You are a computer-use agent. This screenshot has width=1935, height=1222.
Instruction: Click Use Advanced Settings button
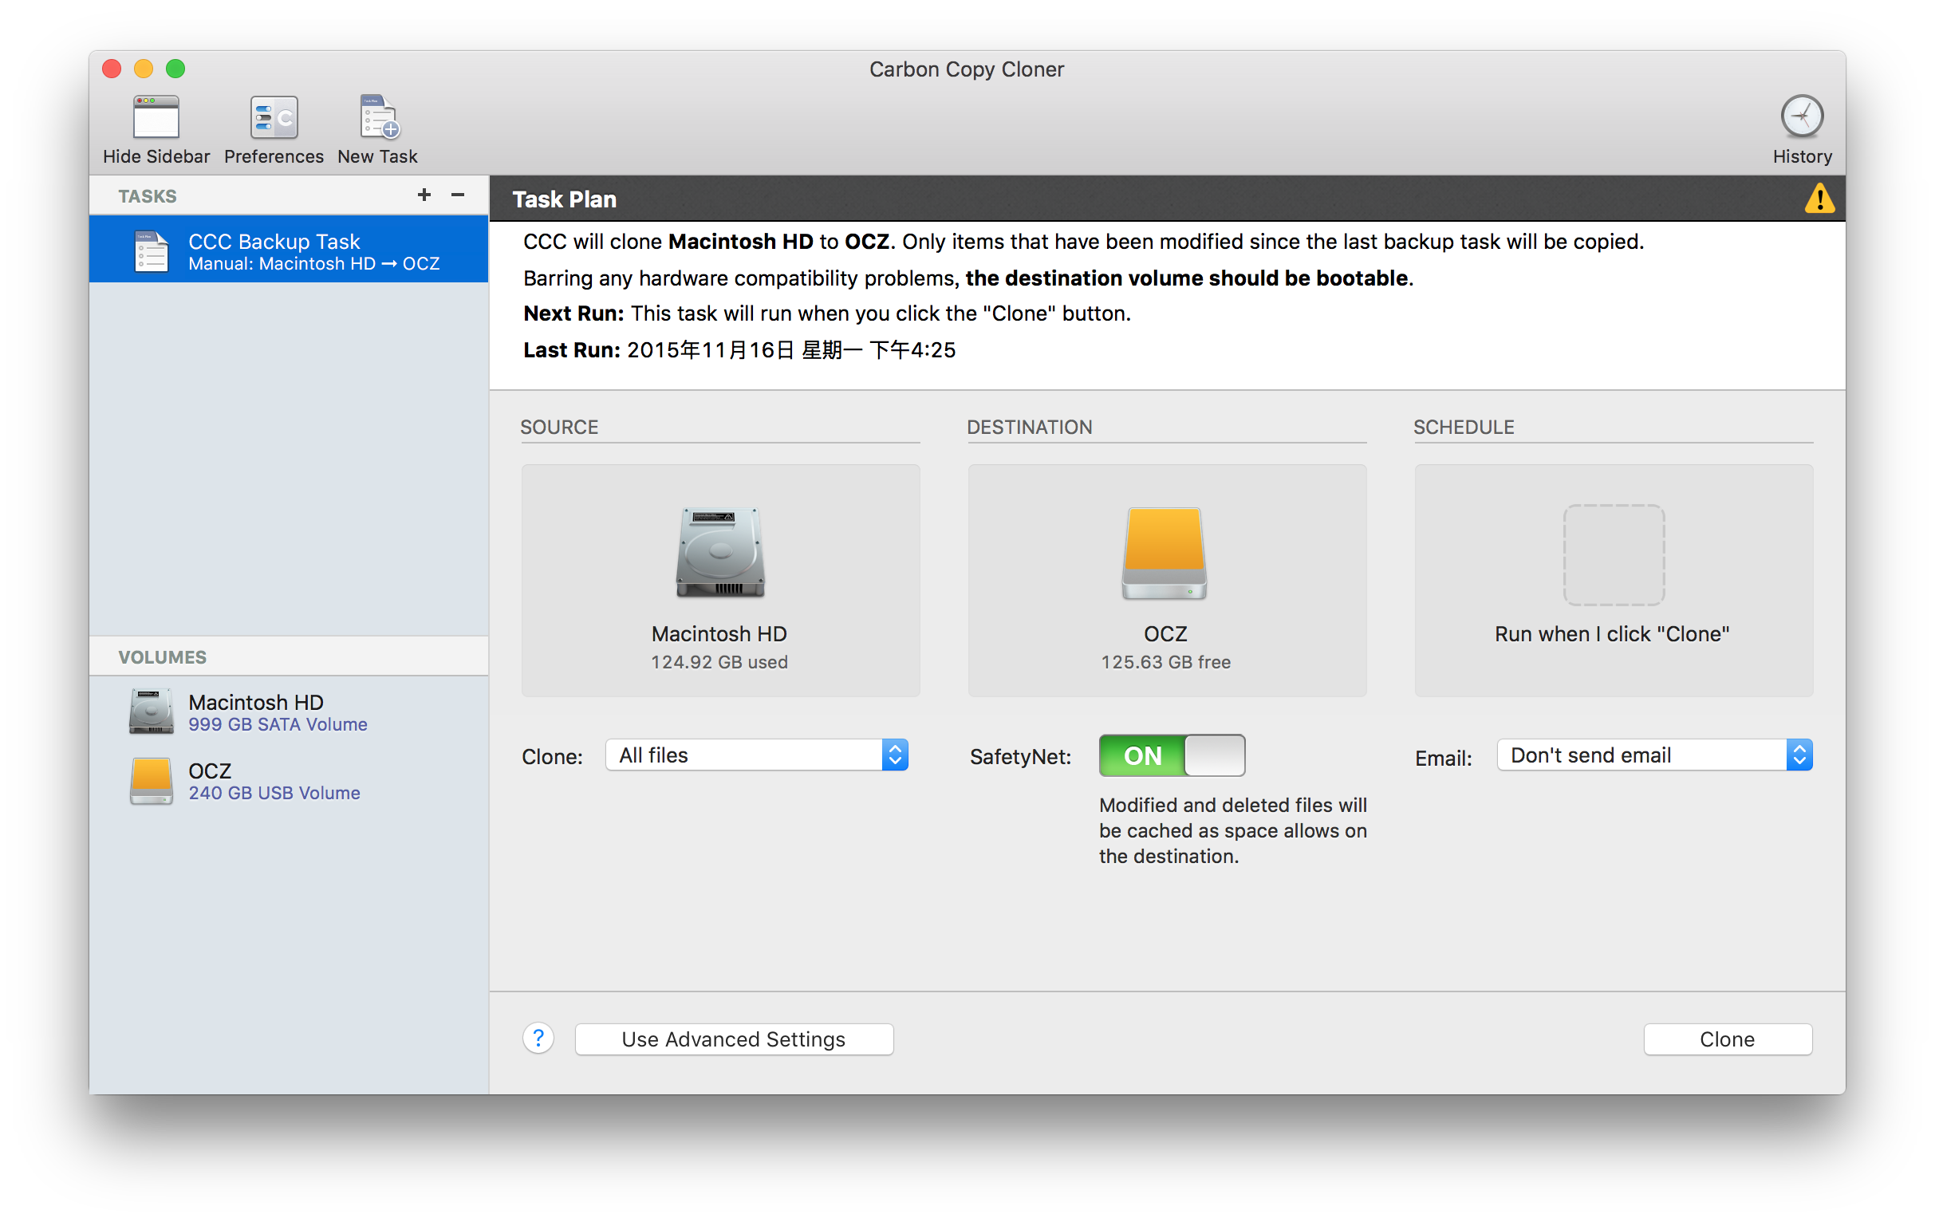point(733,1039)
